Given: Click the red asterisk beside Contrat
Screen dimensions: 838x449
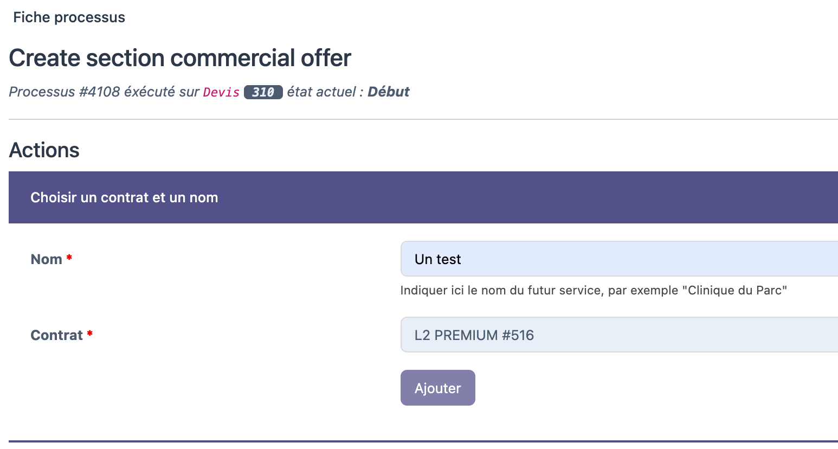Looking at the screenshot, I should [x=90, y=333].
